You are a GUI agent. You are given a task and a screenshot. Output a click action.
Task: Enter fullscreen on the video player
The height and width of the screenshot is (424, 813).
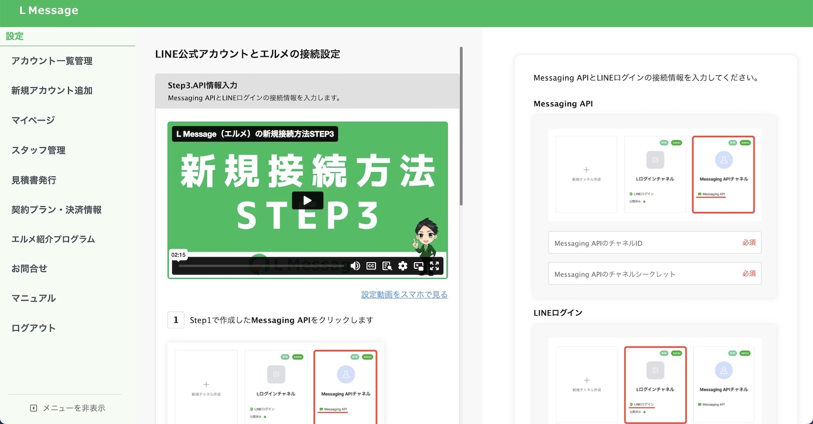(x=434, y=266)
